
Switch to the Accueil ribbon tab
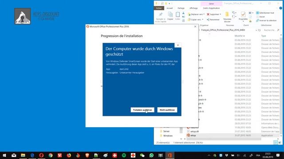pyautogui.click(x=170, y=8)
